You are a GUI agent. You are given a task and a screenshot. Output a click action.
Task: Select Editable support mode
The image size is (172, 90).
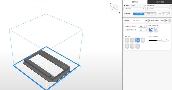150,14
